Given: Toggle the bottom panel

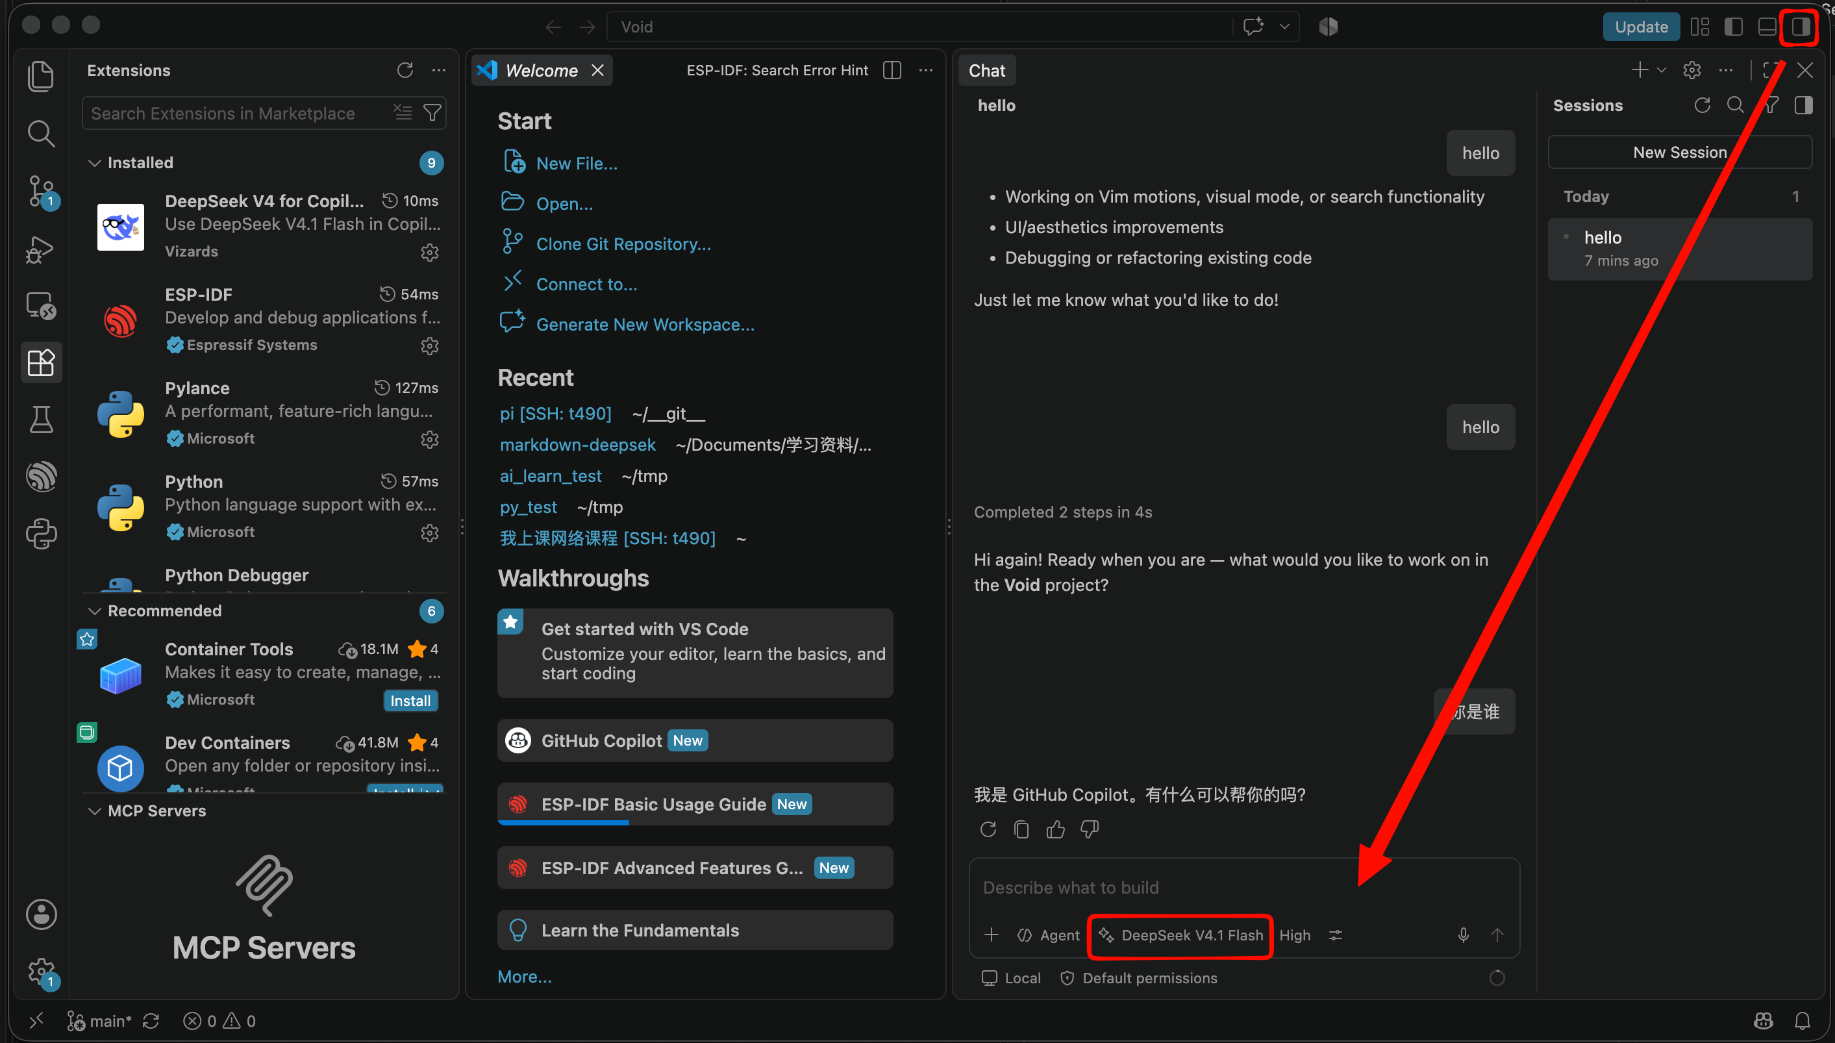Looking at the screenshot, I should (x=1767, y=27).
